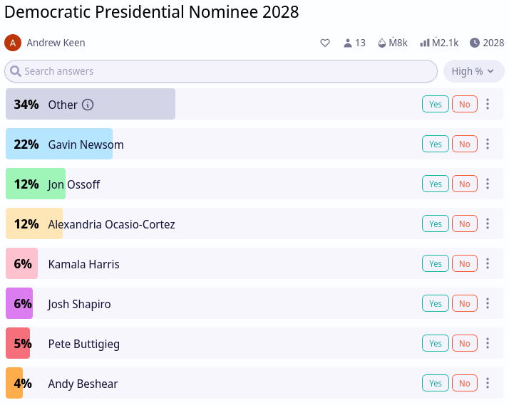
Task: Open more options for Andy Beshear
Action: click(x=488, y=383)
